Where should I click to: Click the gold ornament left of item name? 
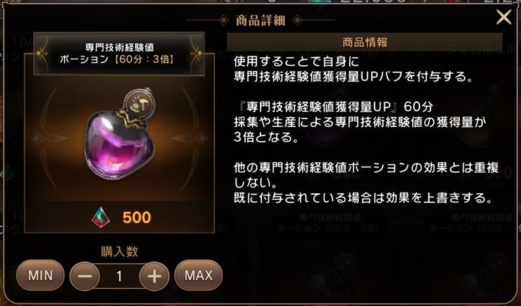44,53
